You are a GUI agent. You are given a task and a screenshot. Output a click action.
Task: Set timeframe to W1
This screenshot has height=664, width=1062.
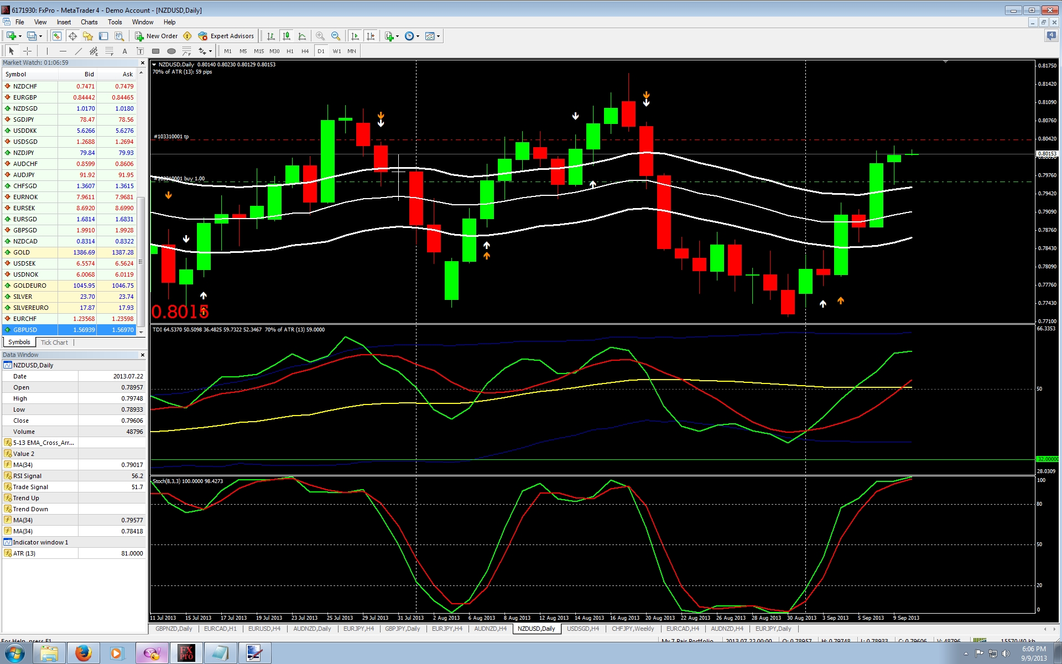pos(337,51)
